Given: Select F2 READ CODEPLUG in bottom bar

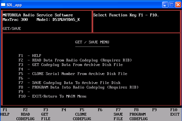Looking at the screenshot, I should pos(25,114).
